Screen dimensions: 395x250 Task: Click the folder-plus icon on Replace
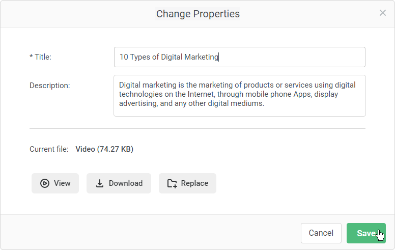coord(172,183)
